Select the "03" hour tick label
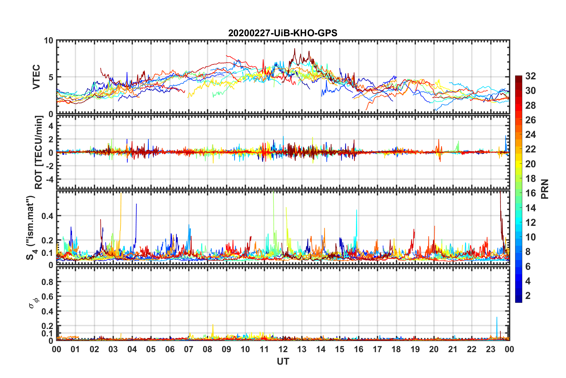566x378 pixels. tap(113, 349)
